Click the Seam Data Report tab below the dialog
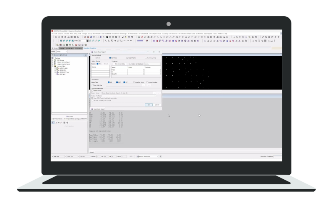 pos(98,109)
